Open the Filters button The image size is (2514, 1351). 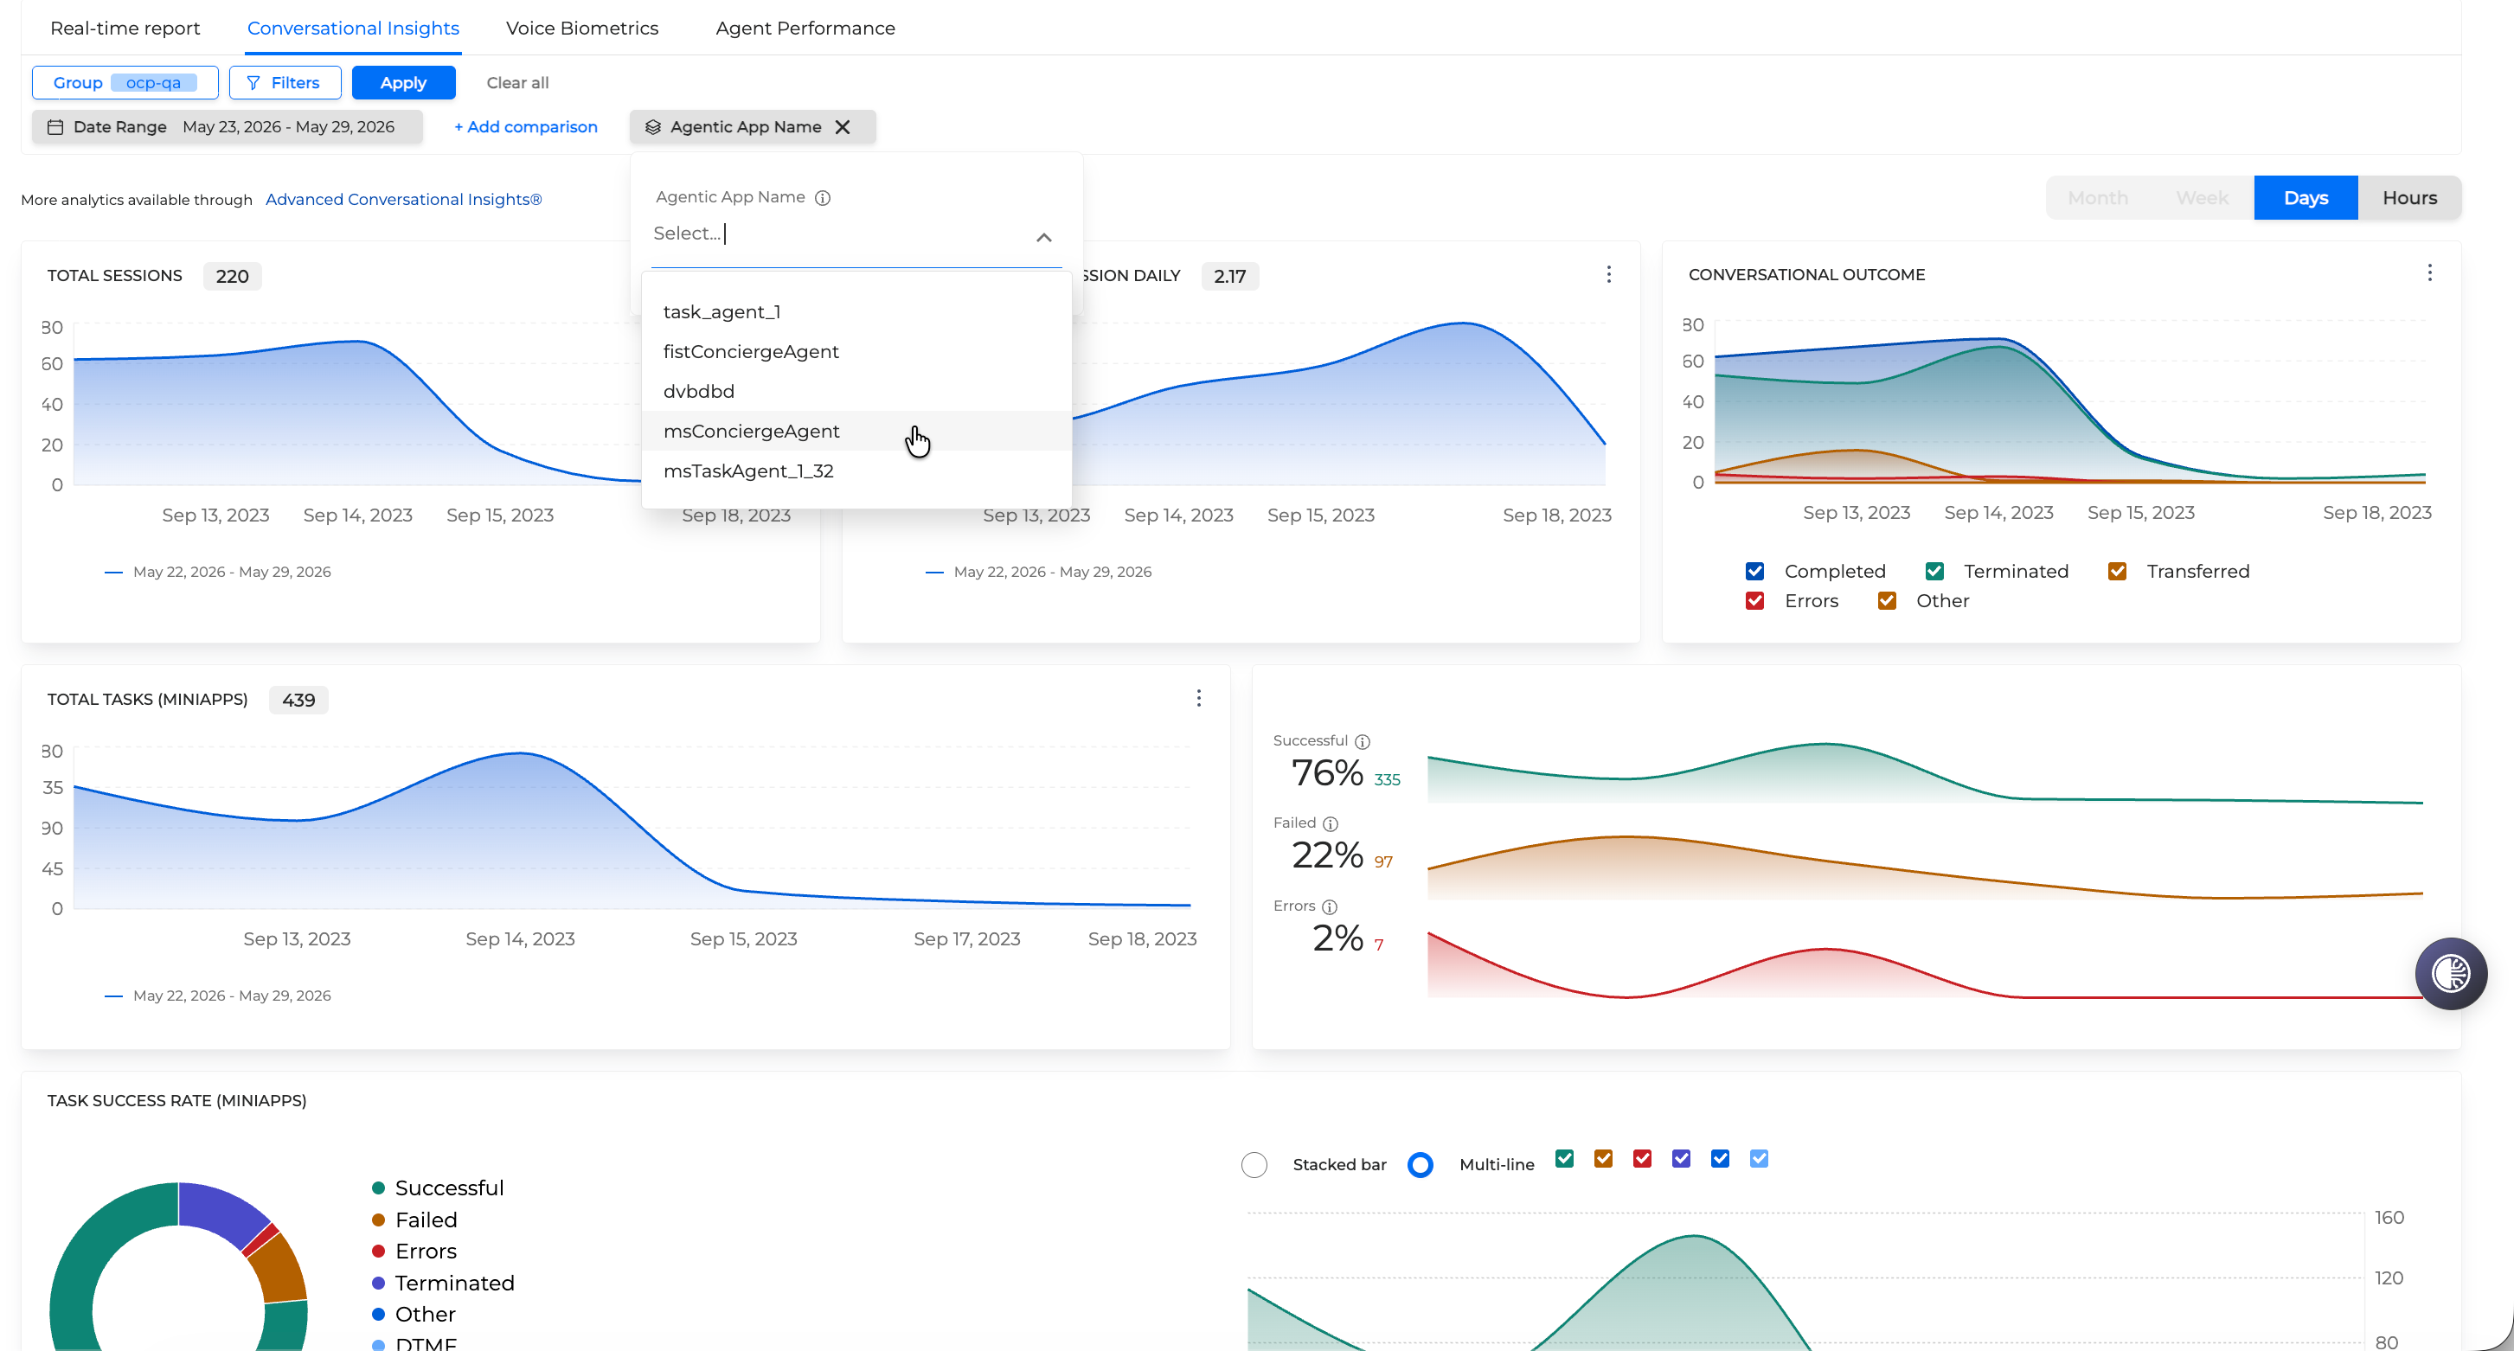pyautogui.click(x=285, y=83)
